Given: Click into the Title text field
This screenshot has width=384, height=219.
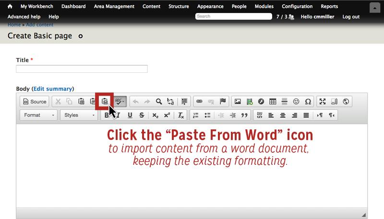Looking at the screenshot, I should click(82, 69).
